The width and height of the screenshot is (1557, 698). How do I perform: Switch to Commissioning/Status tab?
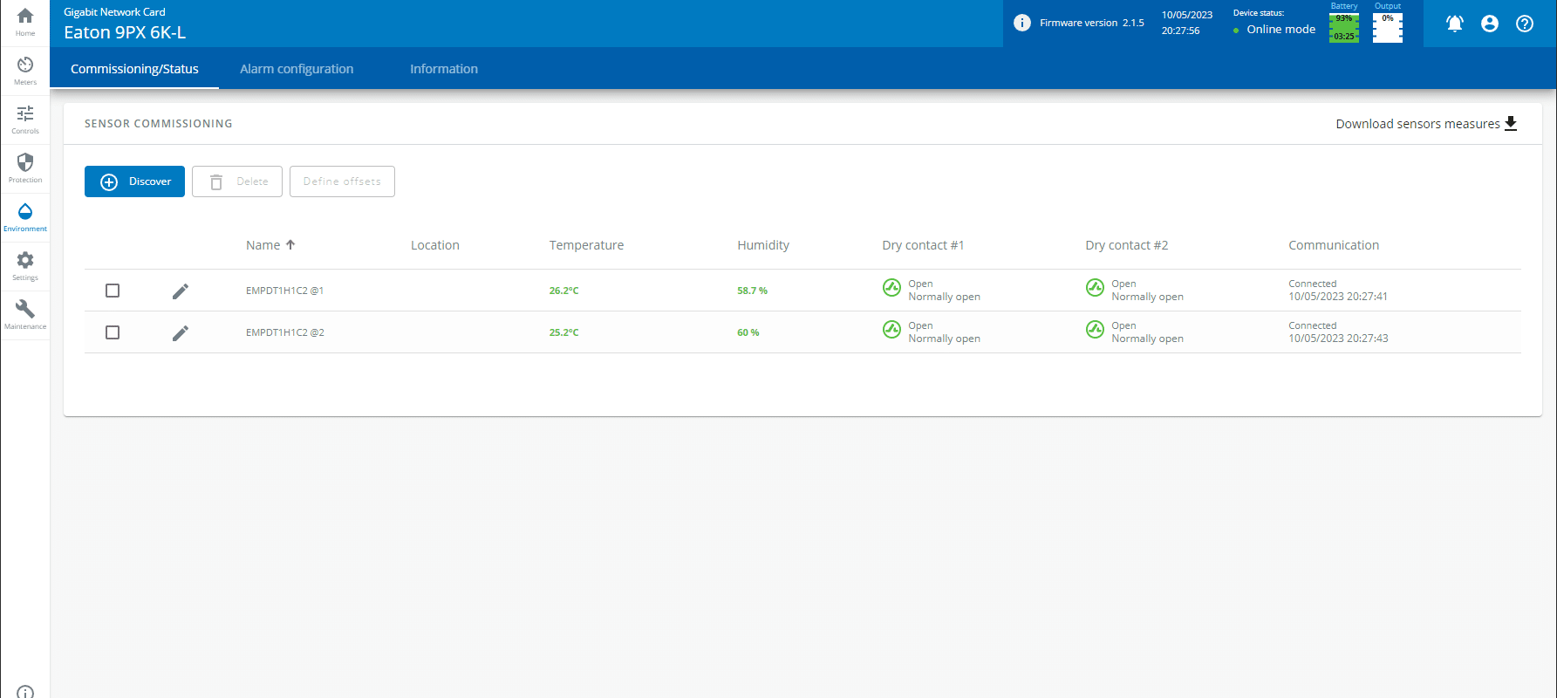tap(134, 69)
